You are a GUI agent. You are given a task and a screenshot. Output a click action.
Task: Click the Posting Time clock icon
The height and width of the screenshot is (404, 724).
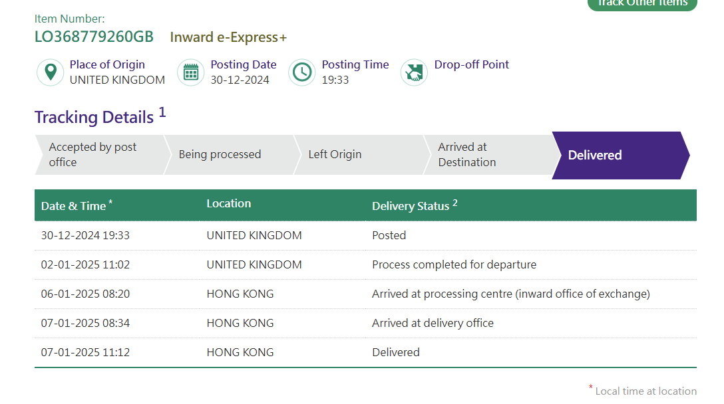click(x=302, y=72)
